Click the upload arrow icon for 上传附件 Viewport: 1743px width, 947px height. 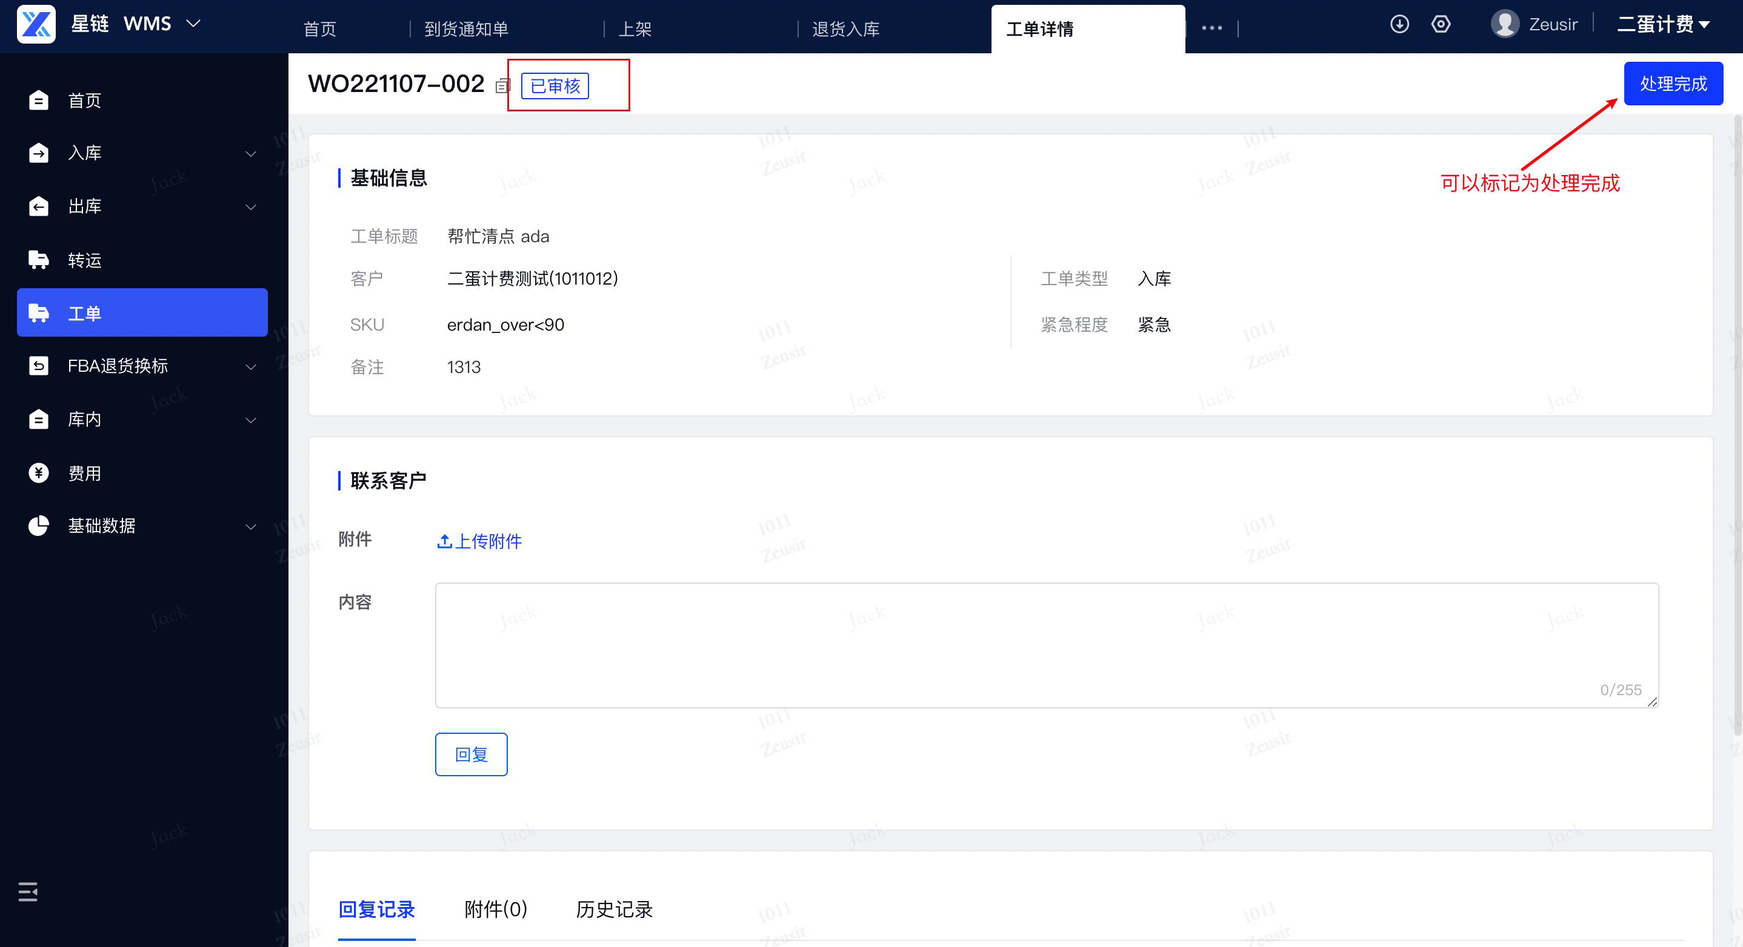444,541
